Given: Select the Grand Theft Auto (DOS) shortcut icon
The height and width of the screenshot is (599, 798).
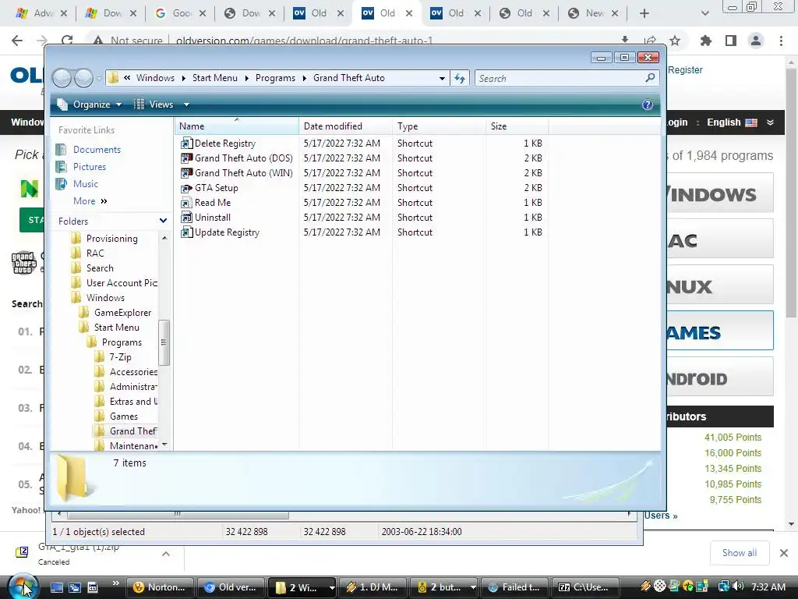Looking at the screenshot, I should (x=187, y=158).
